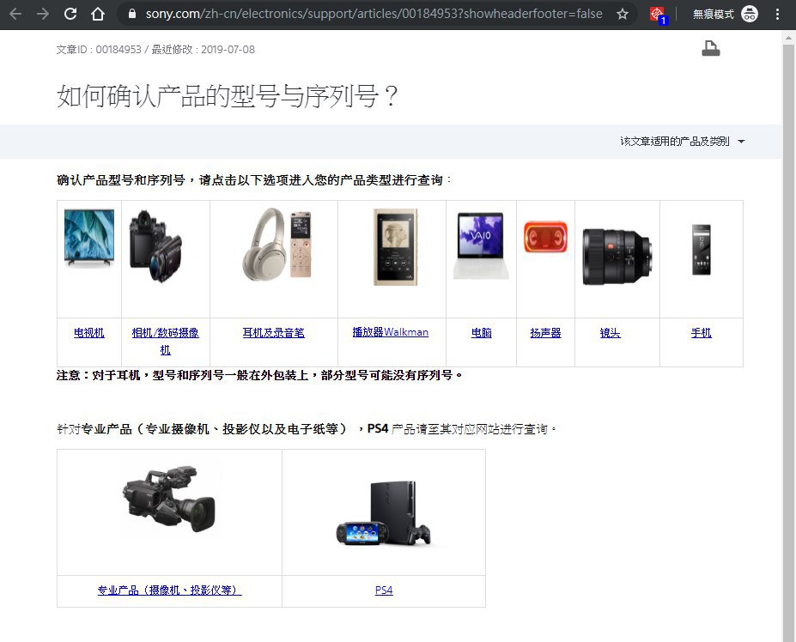Open the 镜头 link

[611, 332]
